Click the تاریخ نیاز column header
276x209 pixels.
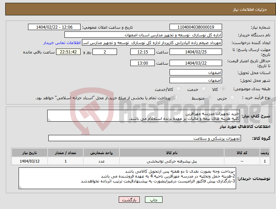[29, 153]
